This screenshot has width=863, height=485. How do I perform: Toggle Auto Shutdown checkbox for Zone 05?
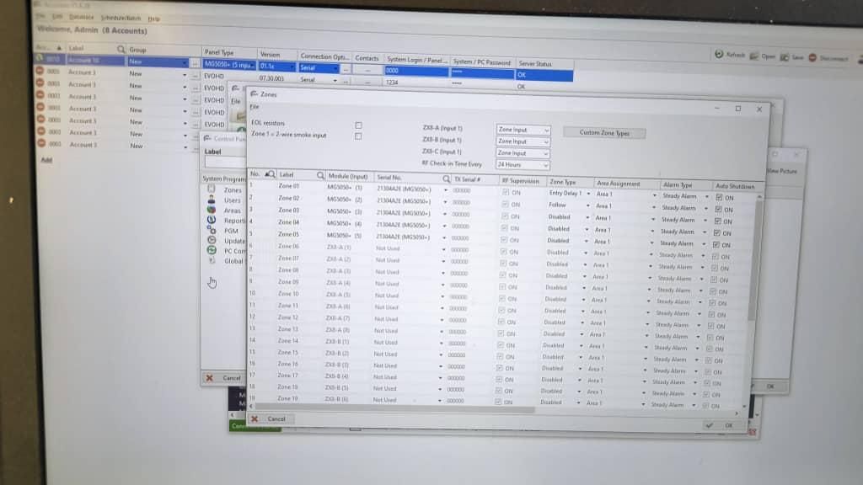coord(716,245)
